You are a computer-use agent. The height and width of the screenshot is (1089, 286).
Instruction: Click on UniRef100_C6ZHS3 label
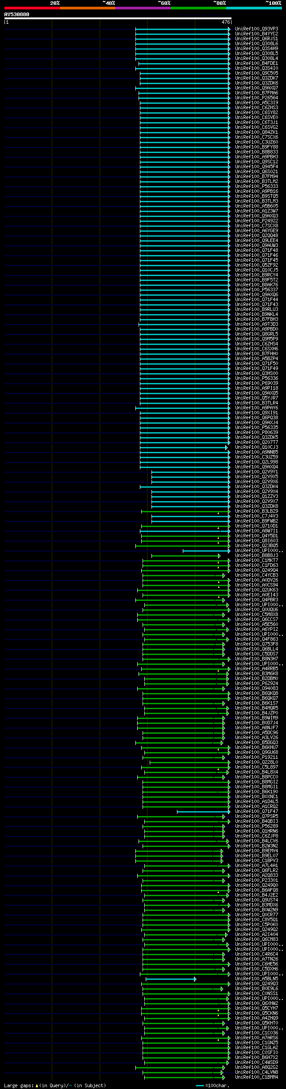(x=257, y=107)
